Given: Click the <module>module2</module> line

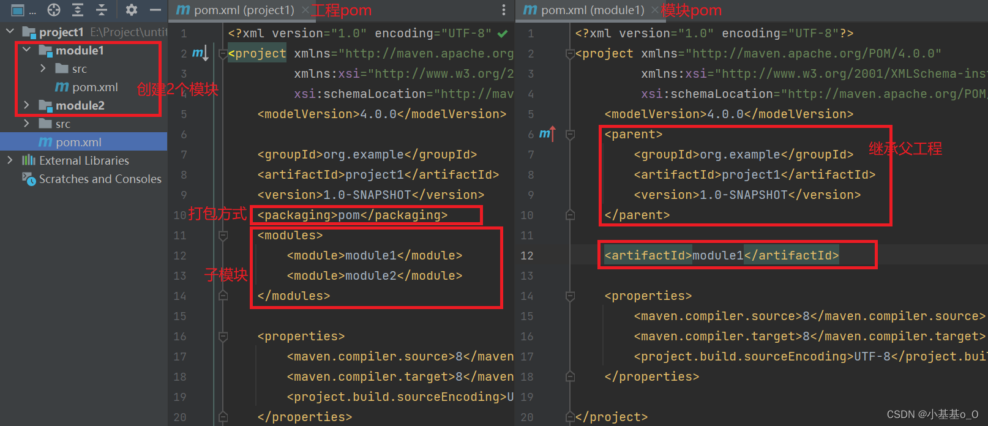Looking at the screenshot, I should pos(375,276).
